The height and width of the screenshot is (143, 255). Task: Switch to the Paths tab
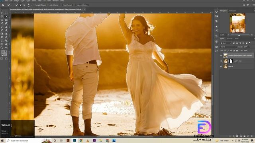click(237, 39)
